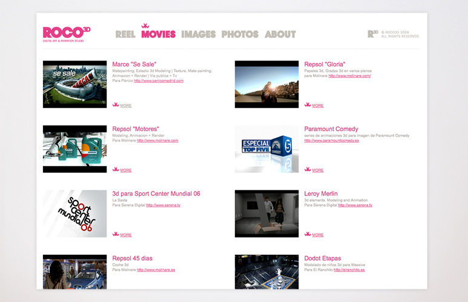Click "Coche 3d" description text
468x302 pixels.
(x=120, y=265)
